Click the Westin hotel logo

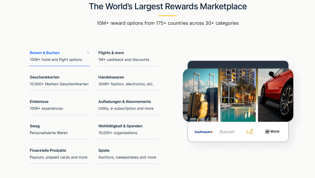(272, 132)
